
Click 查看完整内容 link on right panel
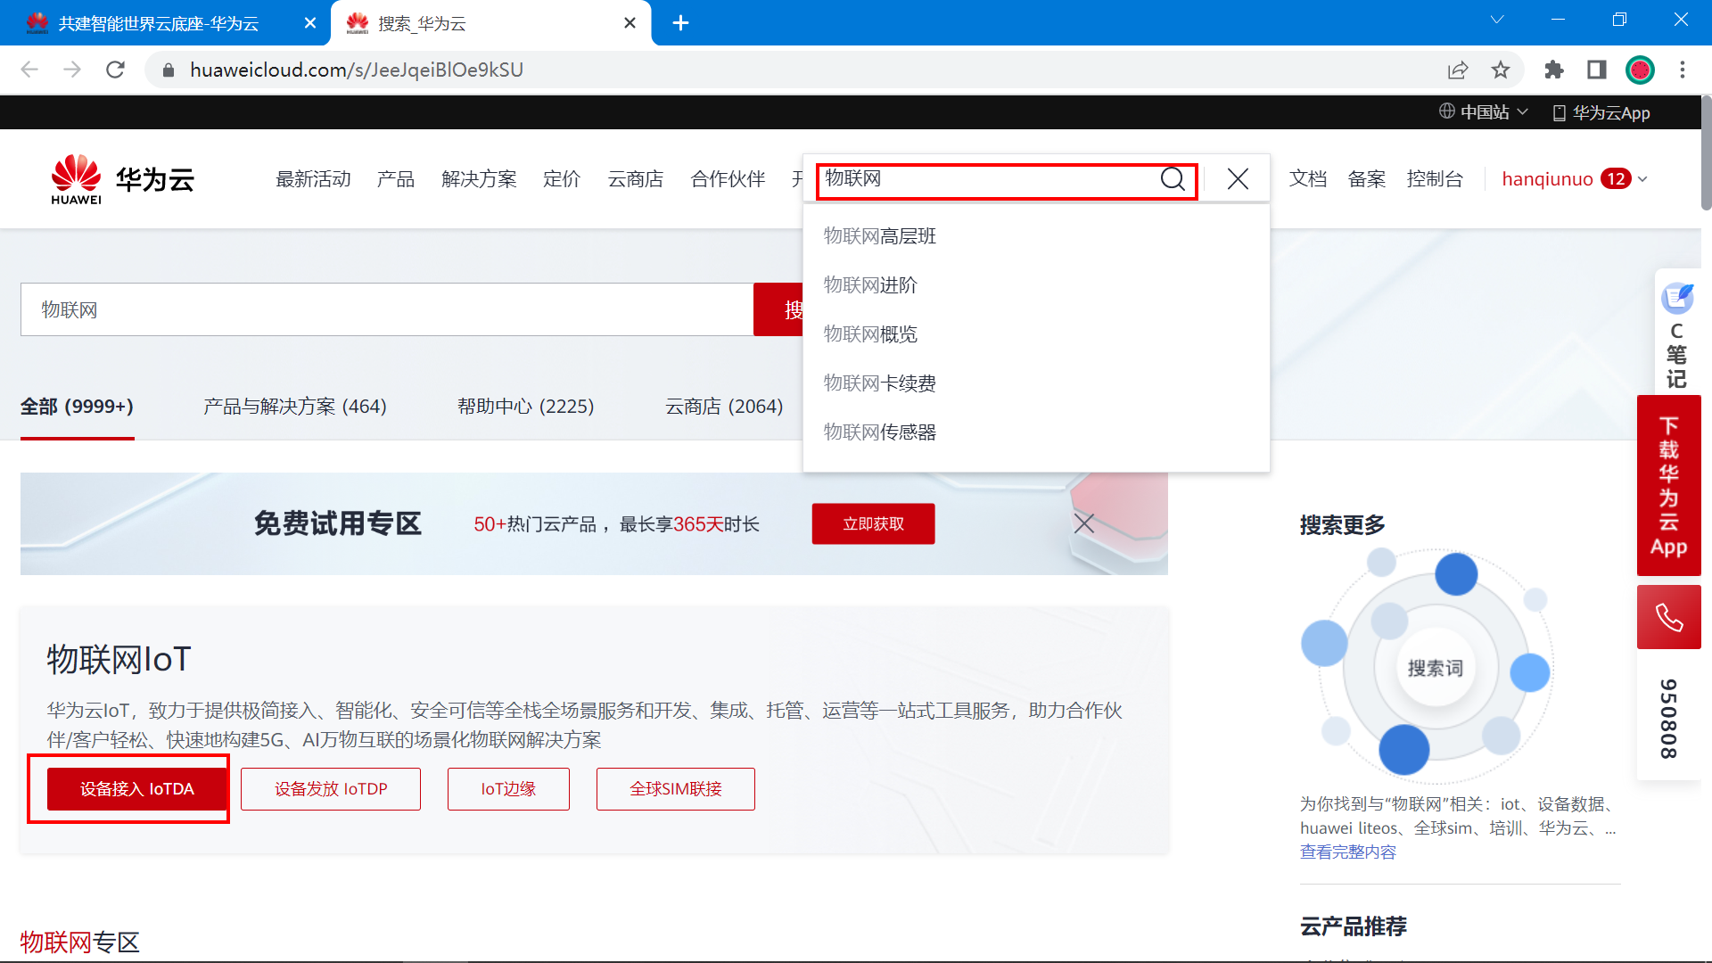[x=1347, y=853]
